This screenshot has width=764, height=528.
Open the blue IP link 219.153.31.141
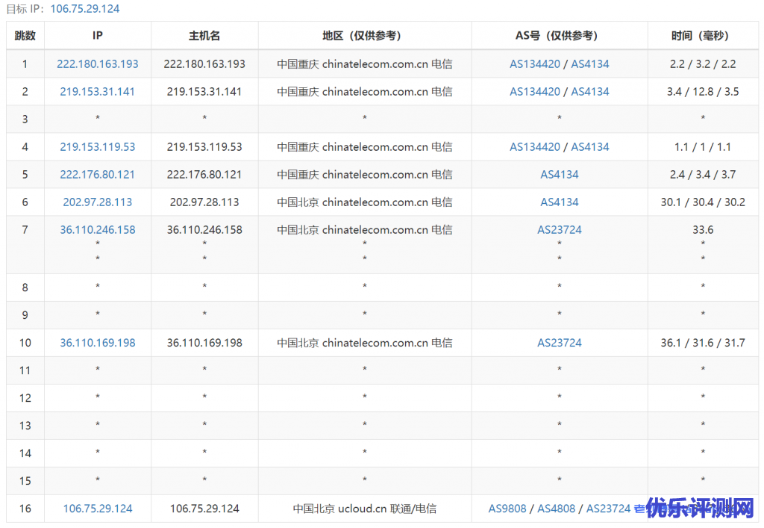coord(98,92)
